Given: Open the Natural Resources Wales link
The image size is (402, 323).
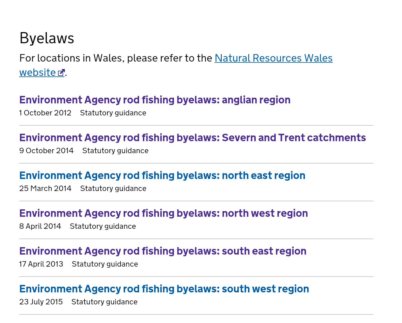Looking at the screenshot, I should (x=273, y=58).
